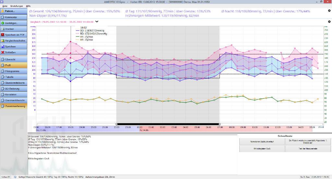Viewport: 332px width, 179px height.
Task: Switch to the Tabelle view
Action: tap(14, 77)
